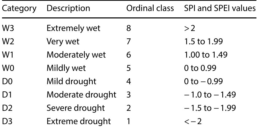Click the SPI and SPEI values header
The image size is (259, 130).
click(220, 8)
